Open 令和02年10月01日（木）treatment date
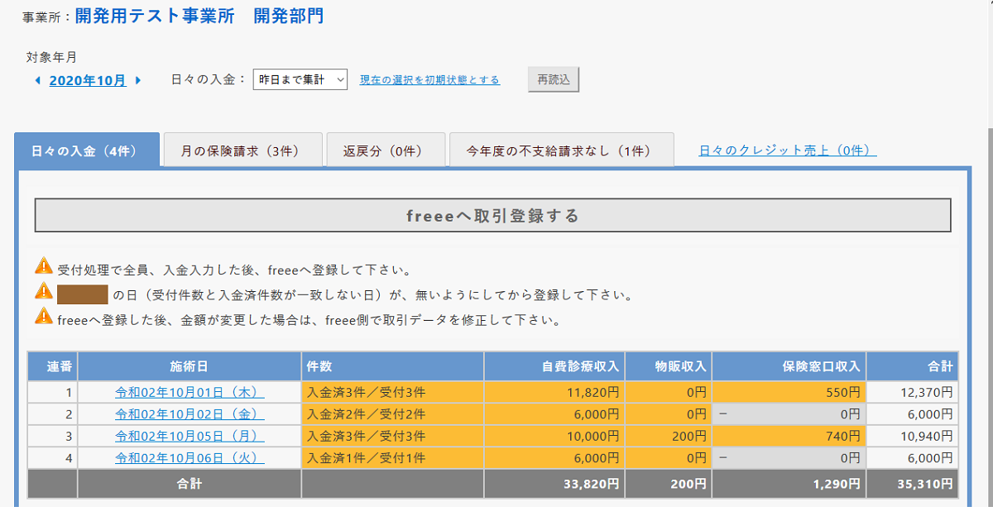 click(189, 392)
